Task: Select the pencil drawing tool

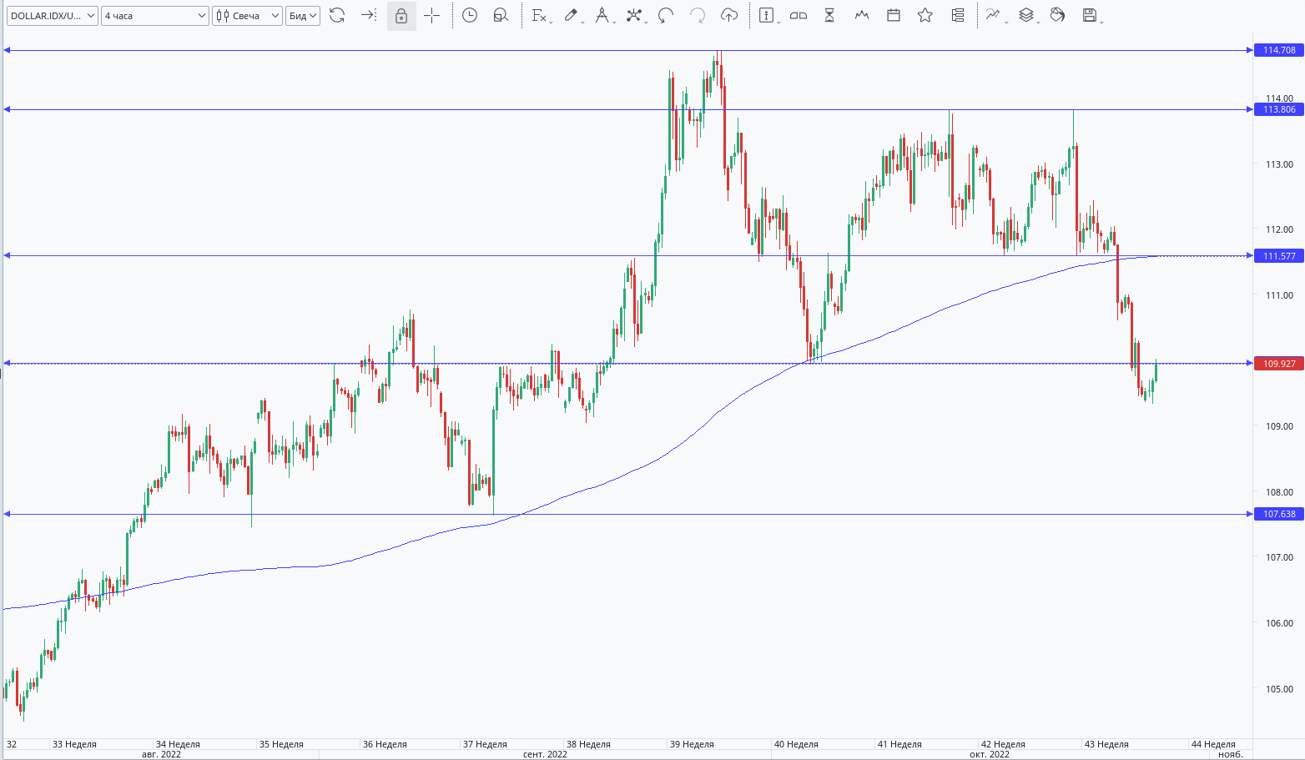Action: [x=572, y=15]
